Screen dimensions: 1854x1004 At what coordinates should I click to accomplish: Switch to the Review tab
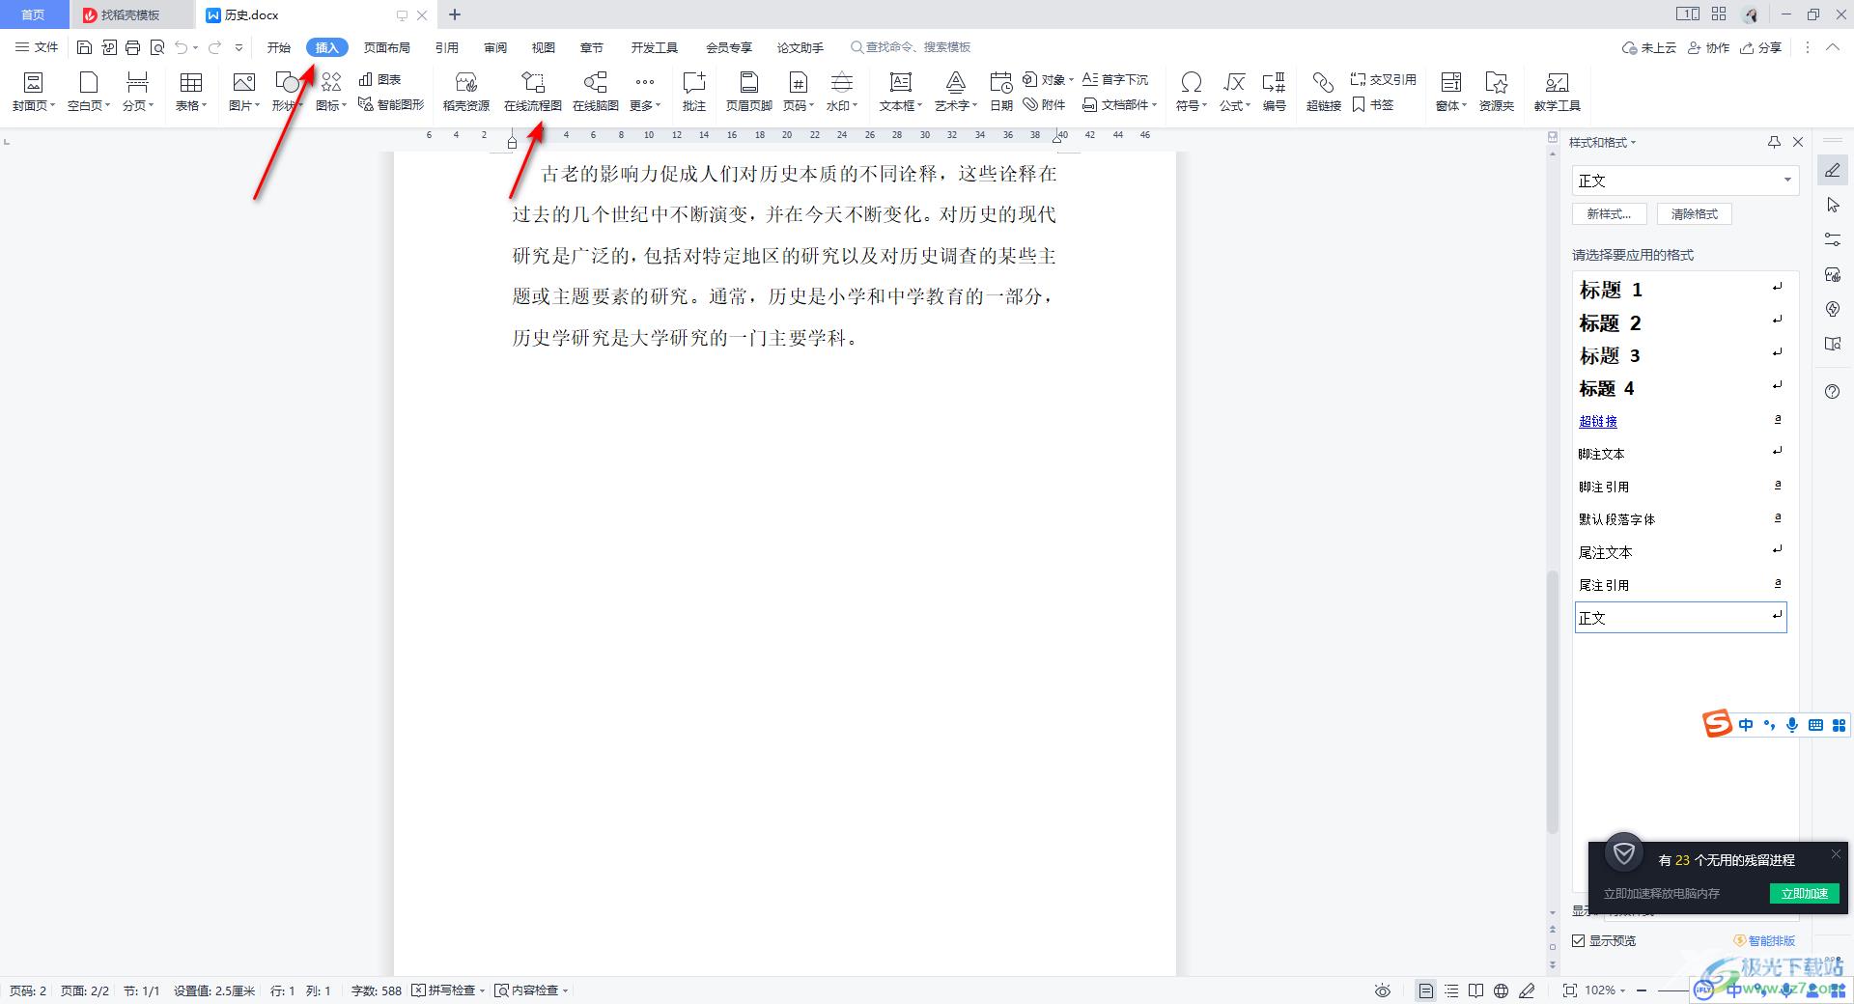(x=495, y=47)
